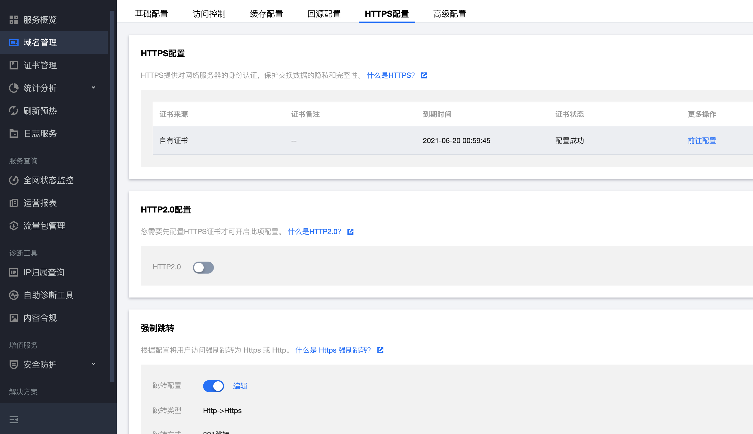
Task: Click 编辑 next to 跳转配置
Action: point(240,386)
